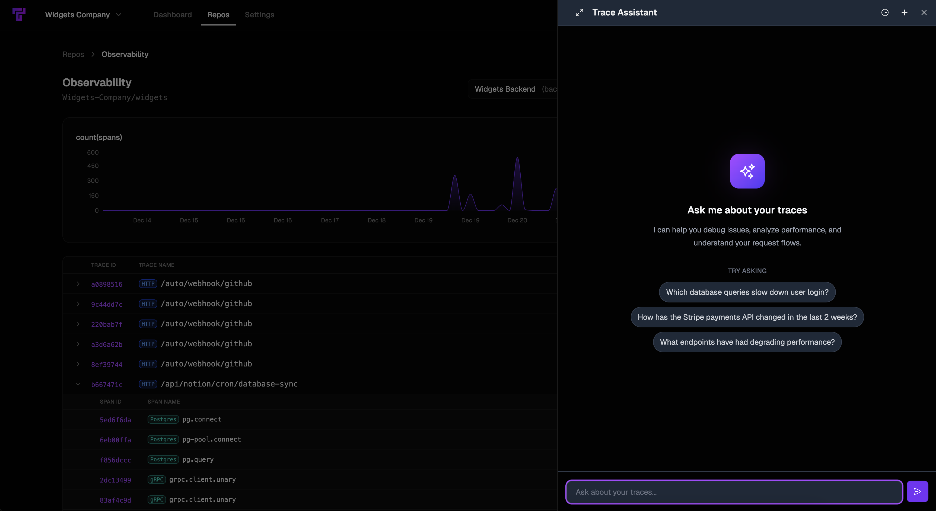936x511 pixels.
Task: Click suggestion about degrading endpoint performance
Action: point(747,342)
